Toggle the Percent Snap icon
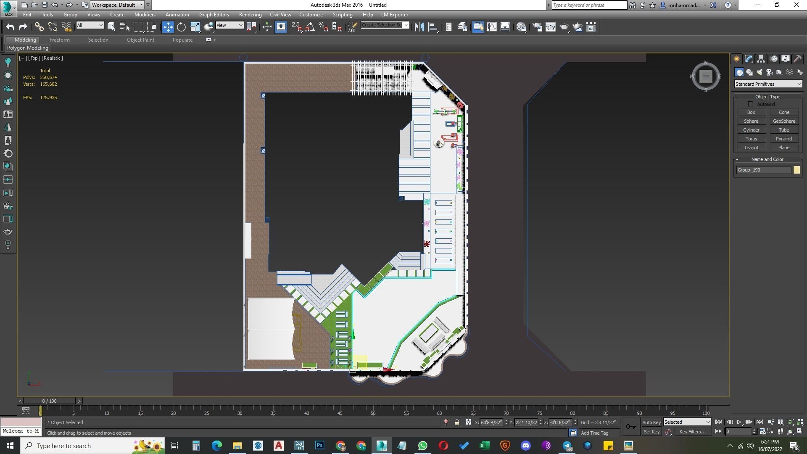The height and width of the screenshot is (454, 807). coord(323,27)
